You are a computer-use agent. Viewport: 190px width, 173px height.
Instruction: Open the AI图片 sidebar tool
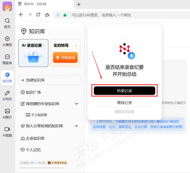click(7, 111)
